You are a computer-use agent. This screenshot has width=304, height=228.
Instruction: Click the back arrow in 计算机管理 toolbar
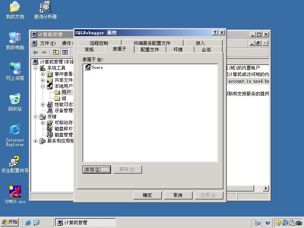(35, 52)
